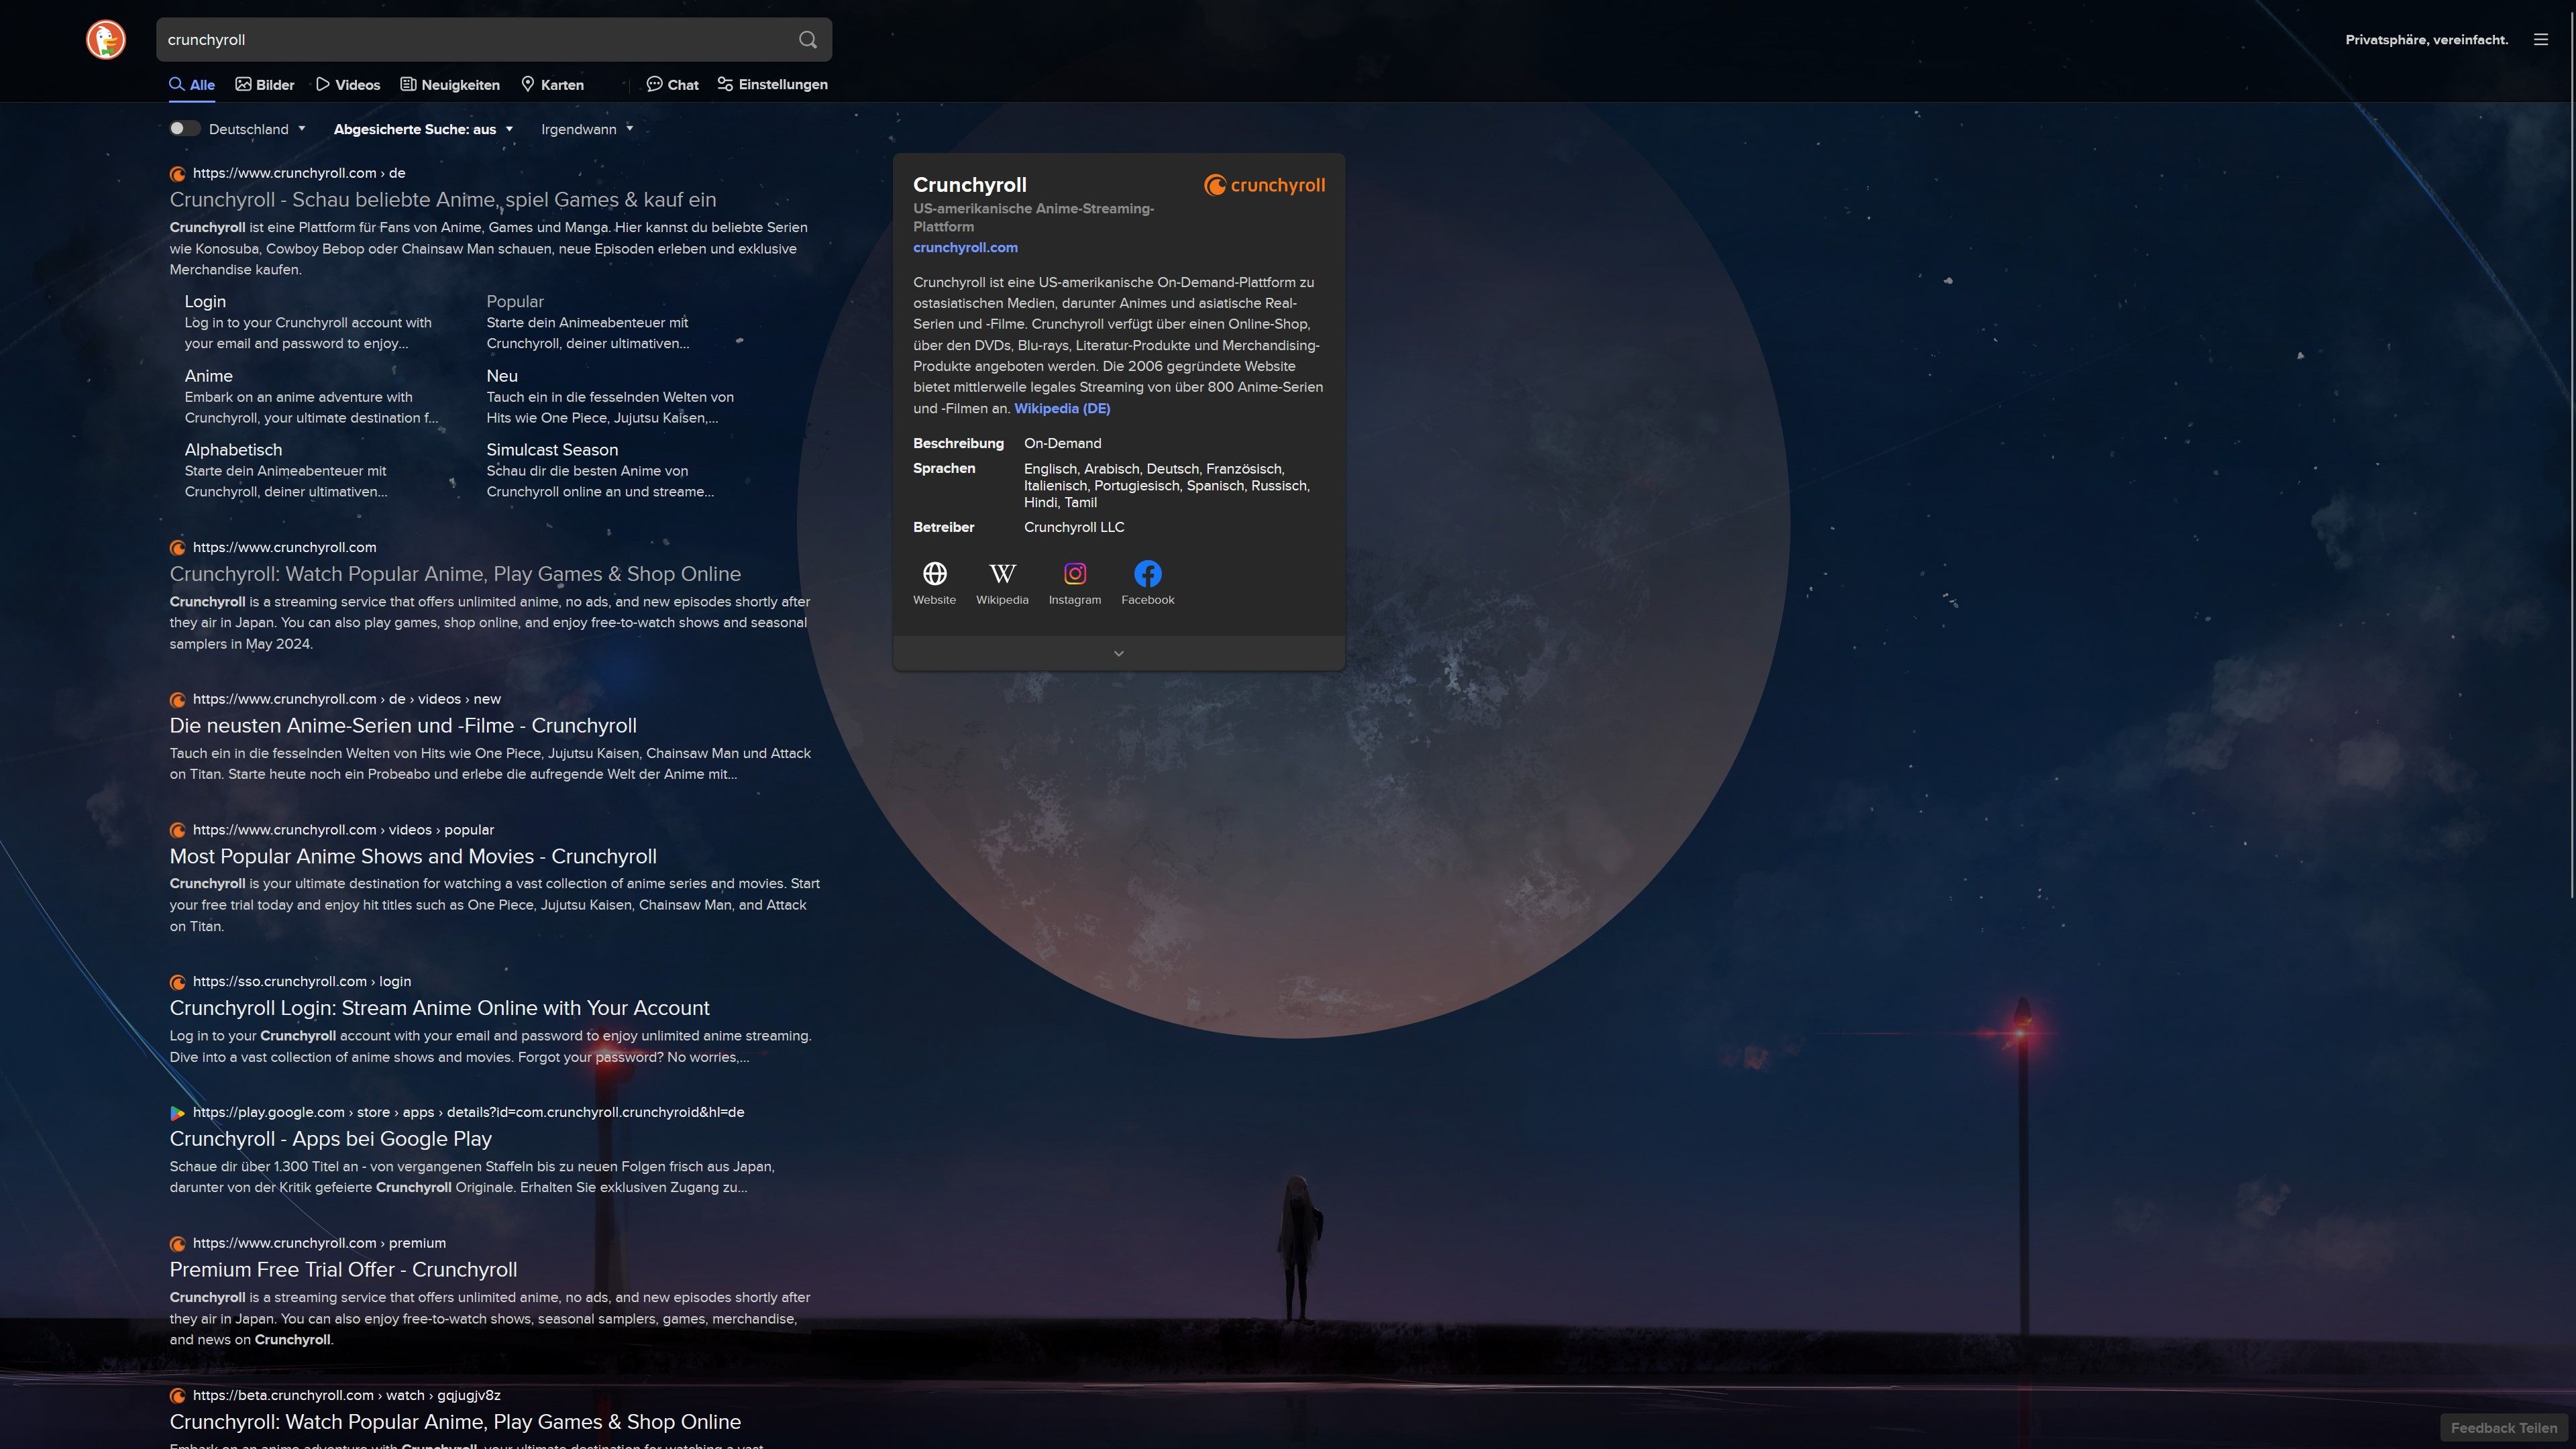This screenshot has width=2576, height=1449.
Task: Click favicon of videos › popular result
Action: (x=178, y=831)
